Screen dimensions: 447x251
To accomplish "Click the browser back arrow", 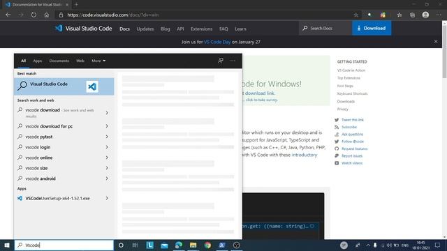I will [8, 15].
